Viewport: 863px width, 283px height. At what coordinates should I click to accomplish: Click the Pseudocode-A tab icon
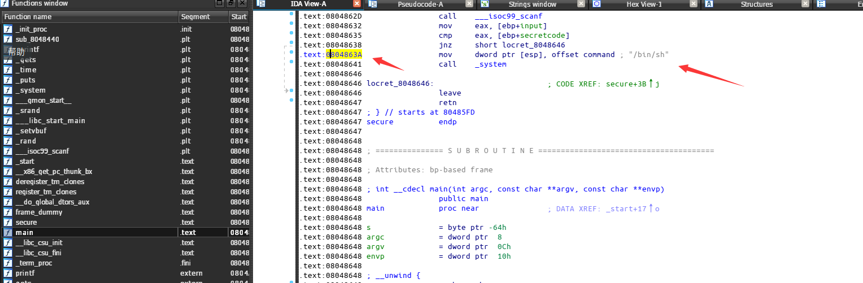(373, 4)
